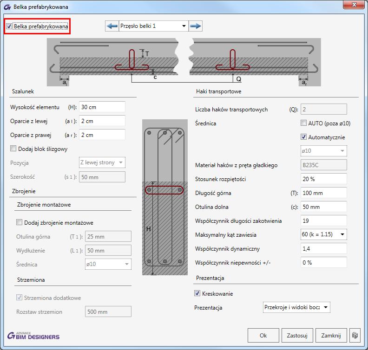Image resolution: width=368 pixels, height=350 pixels.
Task: Click the beam cross-section diagram
Action: click(x=165, y=197)
